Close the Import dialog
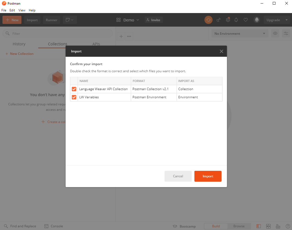The width and height of the screenshot is (292, 230). pyautogui.click(x=222, y=51)
